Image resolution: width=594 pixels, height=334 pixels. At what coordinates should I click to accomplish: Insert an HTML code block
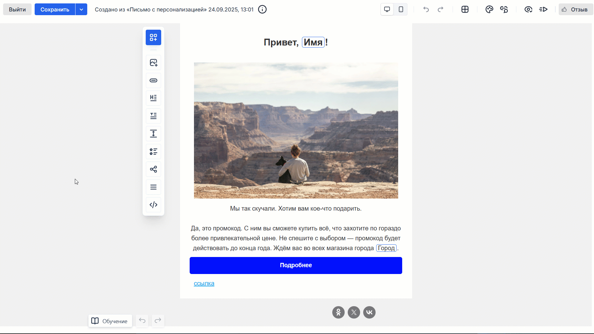(x=153, y=204)
